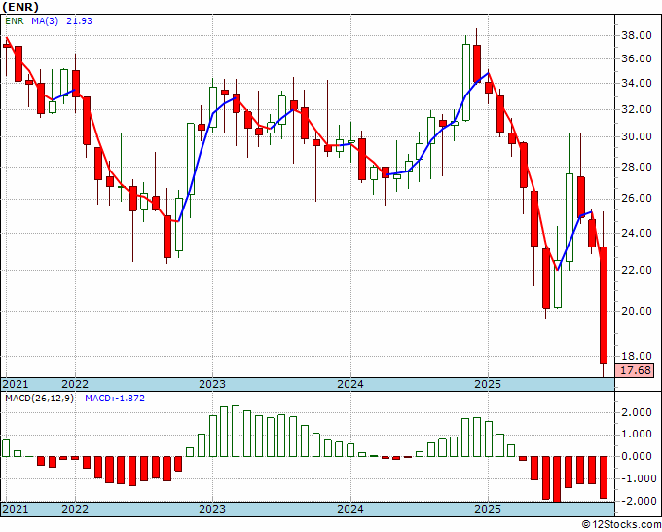Click the 22.00 price axis label

coord(637,270)
